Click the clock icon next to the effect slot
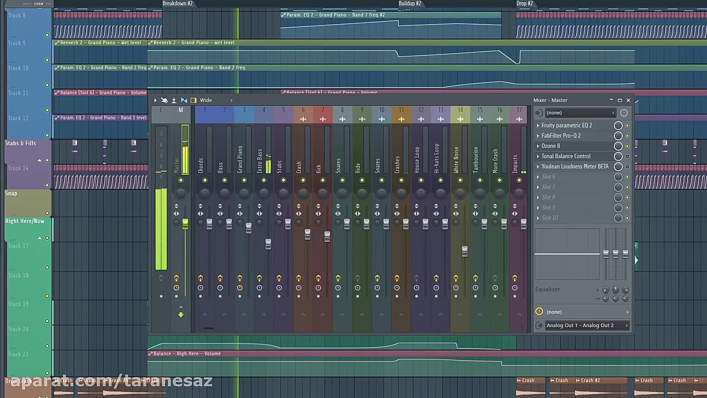The width and height of the screenshot is (707, 398). [624, 113]
